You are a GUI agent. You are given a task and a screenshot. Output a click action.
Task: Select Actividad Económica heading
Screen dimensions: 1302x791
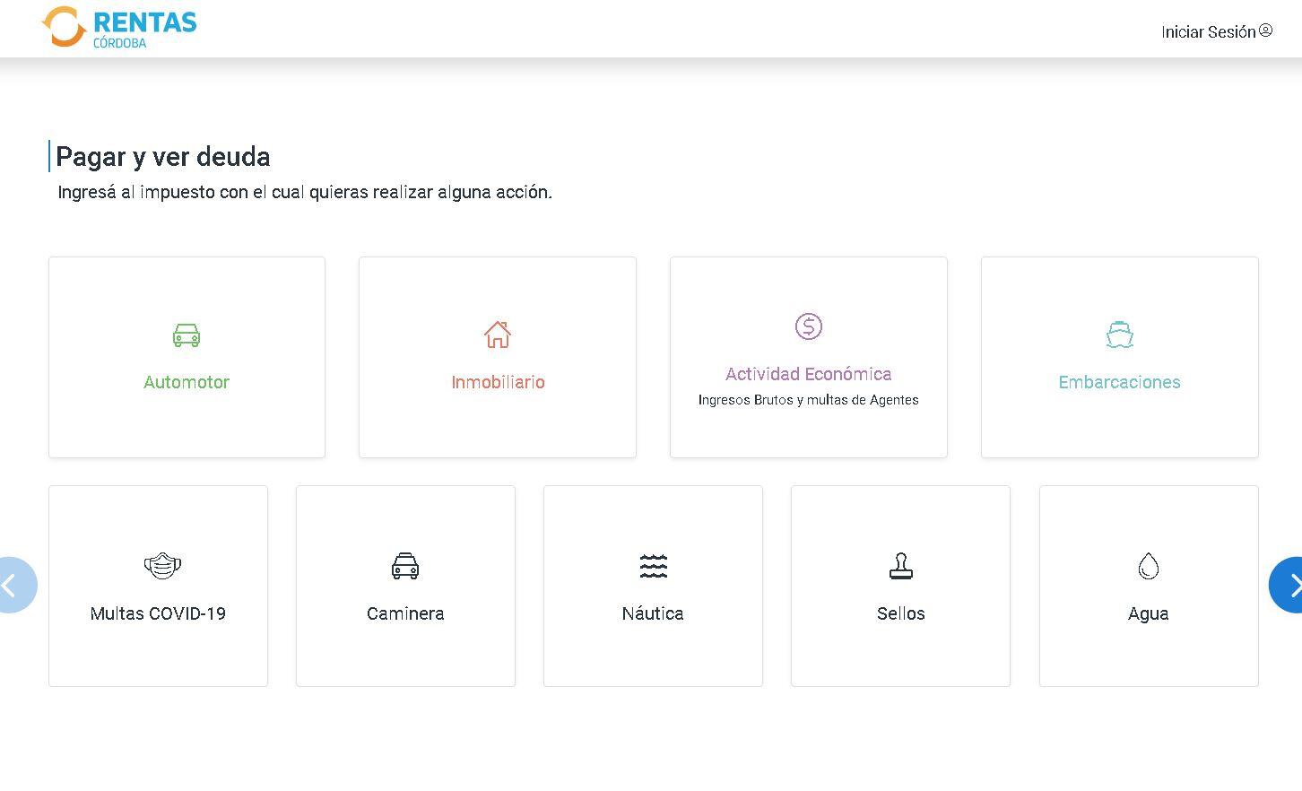[x=808, y=374]
